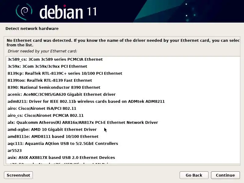Select 3c59x 3Com PCI Ethernet driver

click(x=123, y=66)
